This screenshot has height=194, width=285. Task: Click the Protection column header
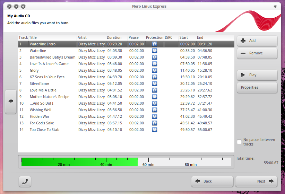(155, 38)
